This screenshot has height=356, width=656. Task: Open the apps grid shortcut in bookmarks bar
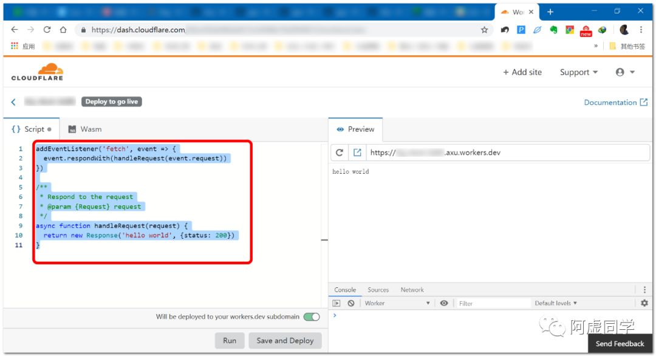point(15,46)
